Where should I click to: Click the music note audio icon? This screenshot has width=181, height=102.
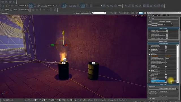pyautogui.click(x=55, y=10)
